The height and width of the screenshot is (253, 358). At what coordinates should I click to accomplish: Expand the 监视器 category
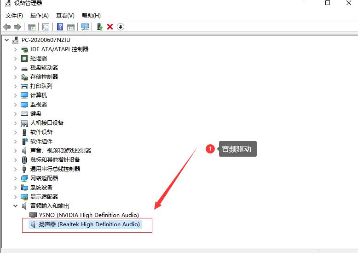[x=15, y=105]
